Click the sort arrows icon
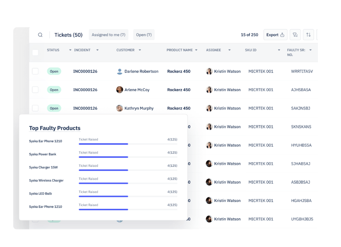 308,34
